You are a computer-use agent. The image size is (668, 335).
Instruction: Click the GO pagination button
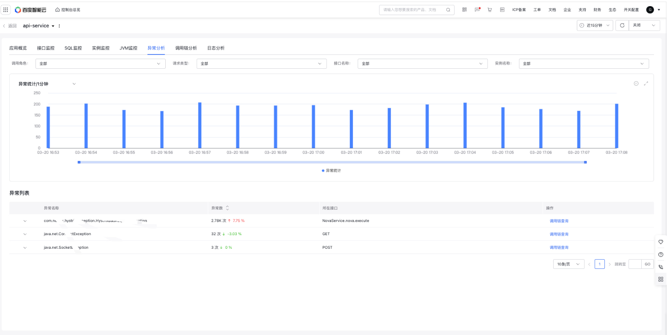tap(647, 264)
